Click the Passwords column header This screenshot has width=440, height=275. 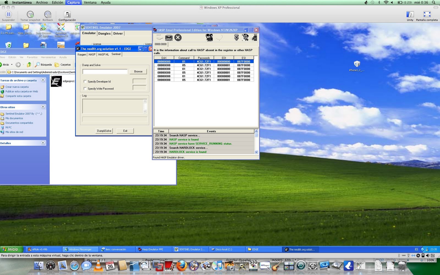204,58
